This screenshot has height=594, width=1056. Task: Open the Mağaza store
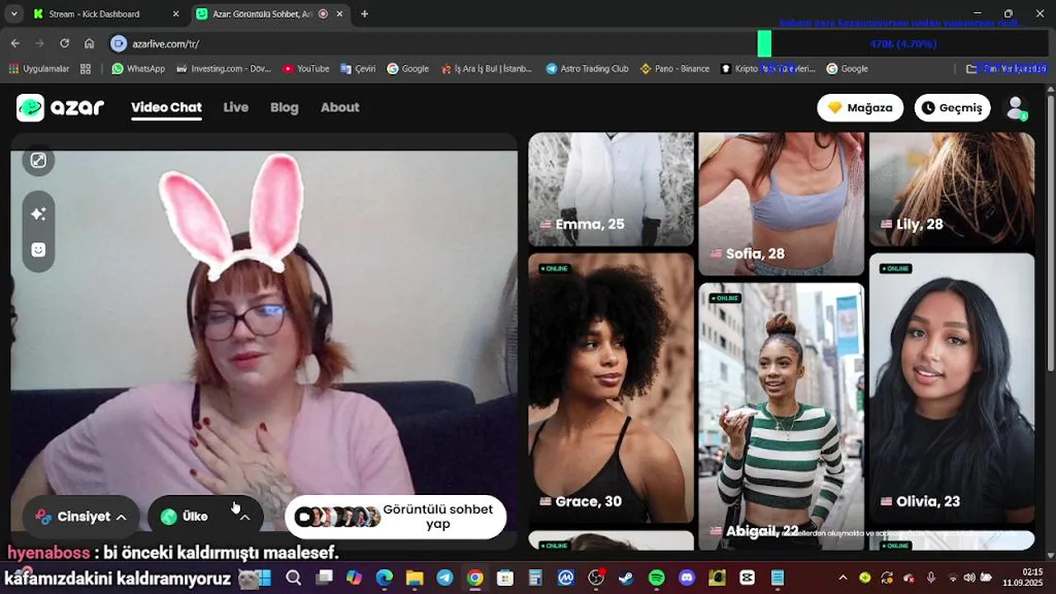point(860,108)
